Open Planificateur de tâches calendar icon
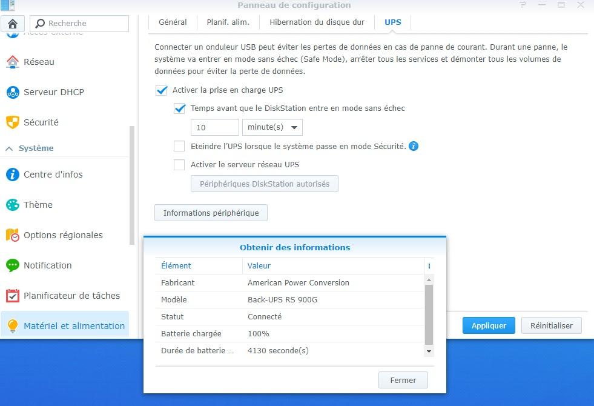 (x=13, y=296)
